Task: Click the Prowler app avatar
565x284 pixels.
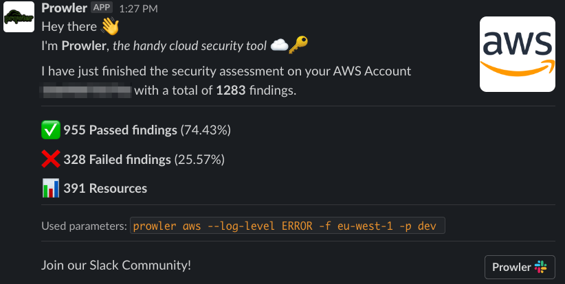Action: point(19,16)
